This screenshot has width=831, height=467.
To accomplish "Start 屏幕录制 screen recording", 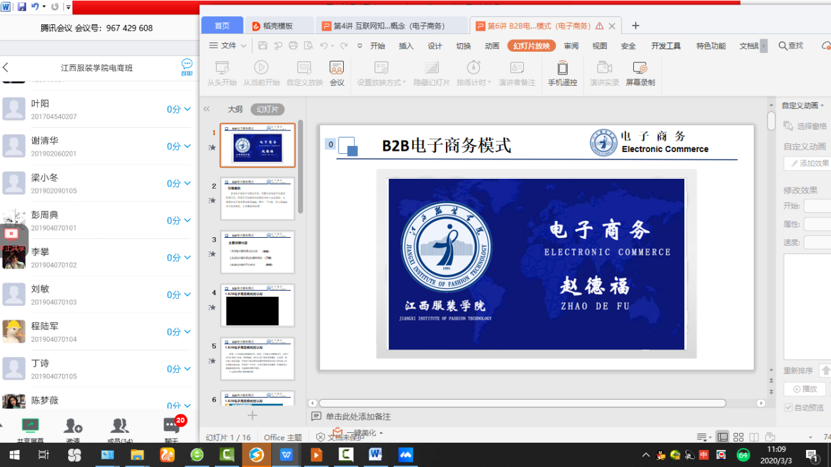I will tap(640, 73).
